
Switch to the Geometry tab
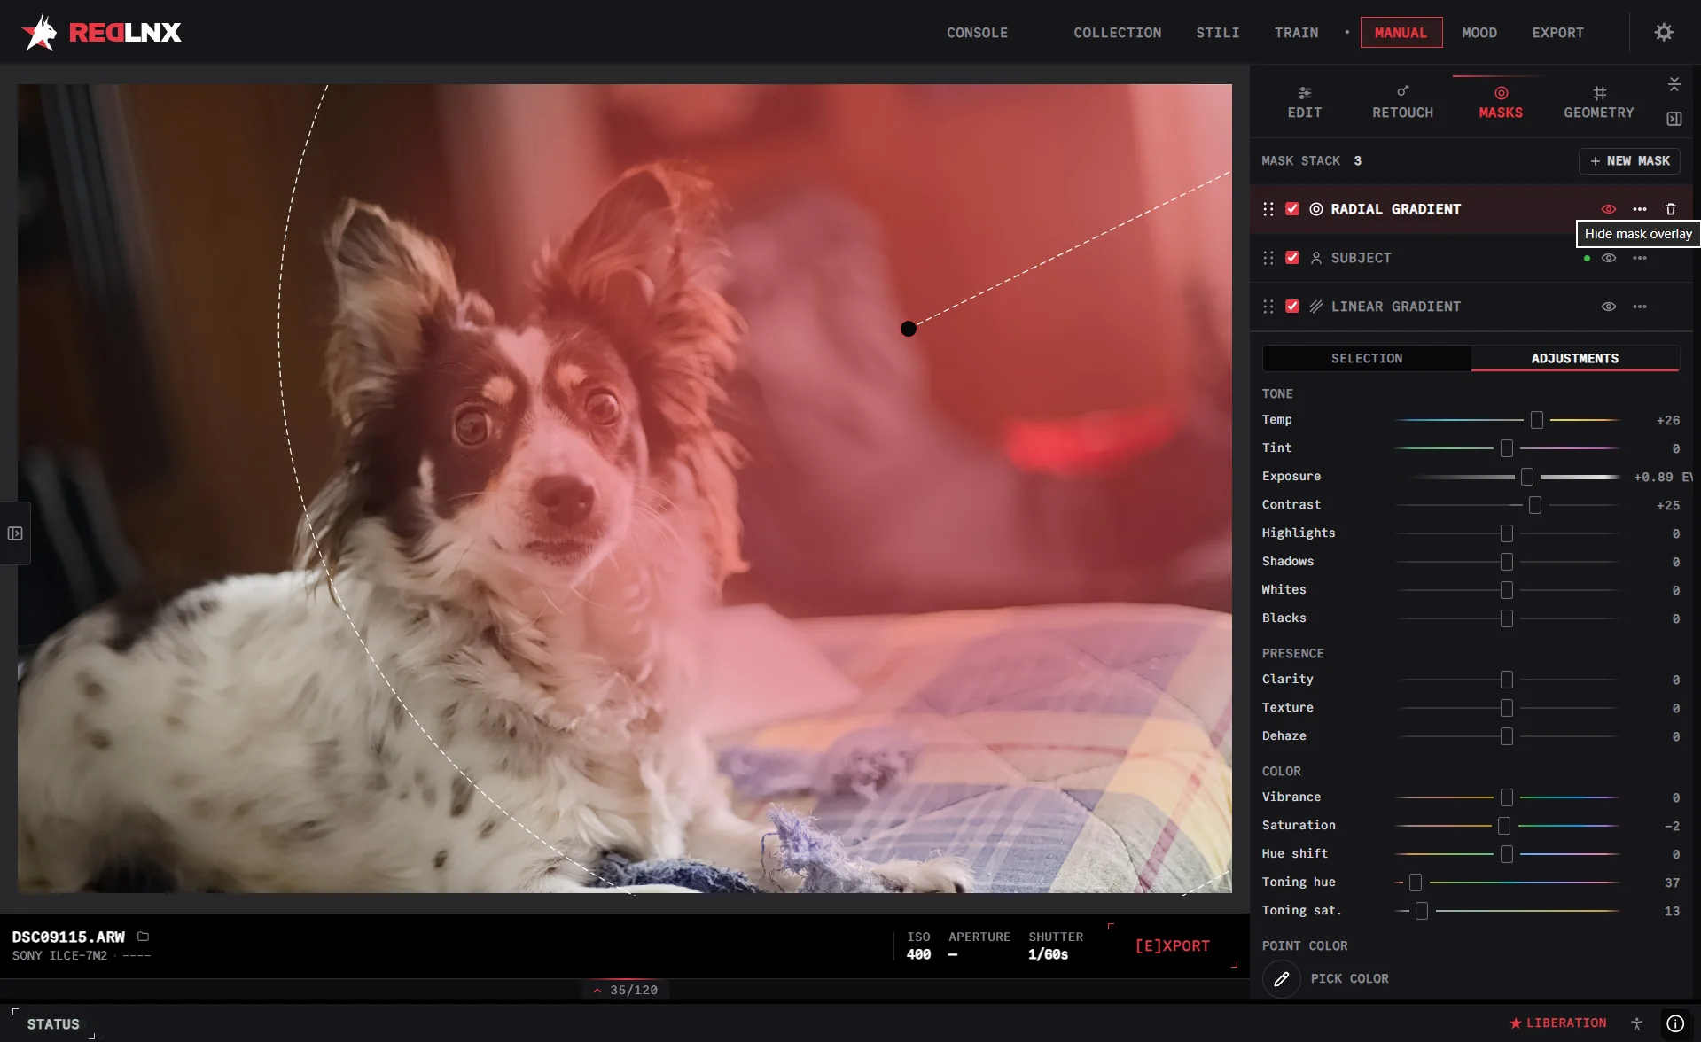(x=1598, y=103)
